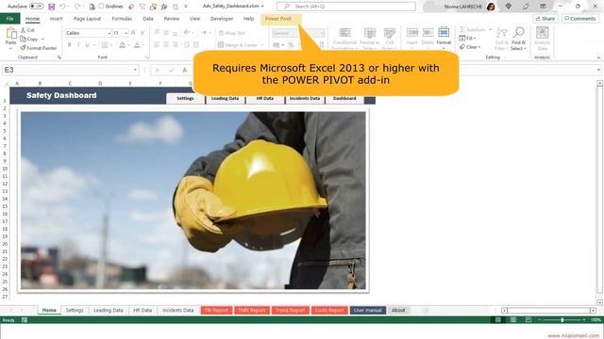Open Sort & Filter menu
This screenshot has width=604, height=339.
point(501,39)
